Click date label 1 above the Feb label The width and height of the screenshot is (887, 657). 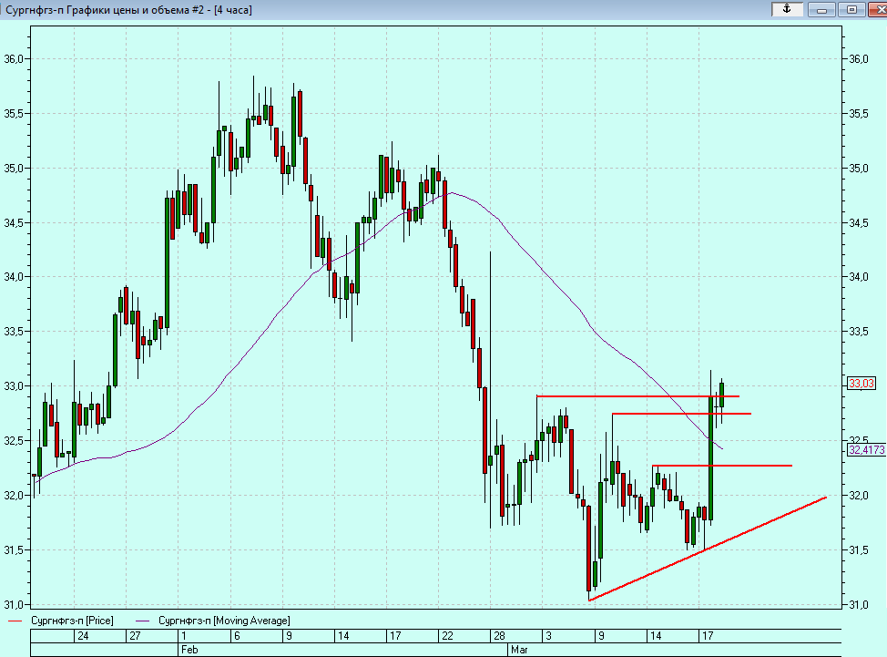184,635
